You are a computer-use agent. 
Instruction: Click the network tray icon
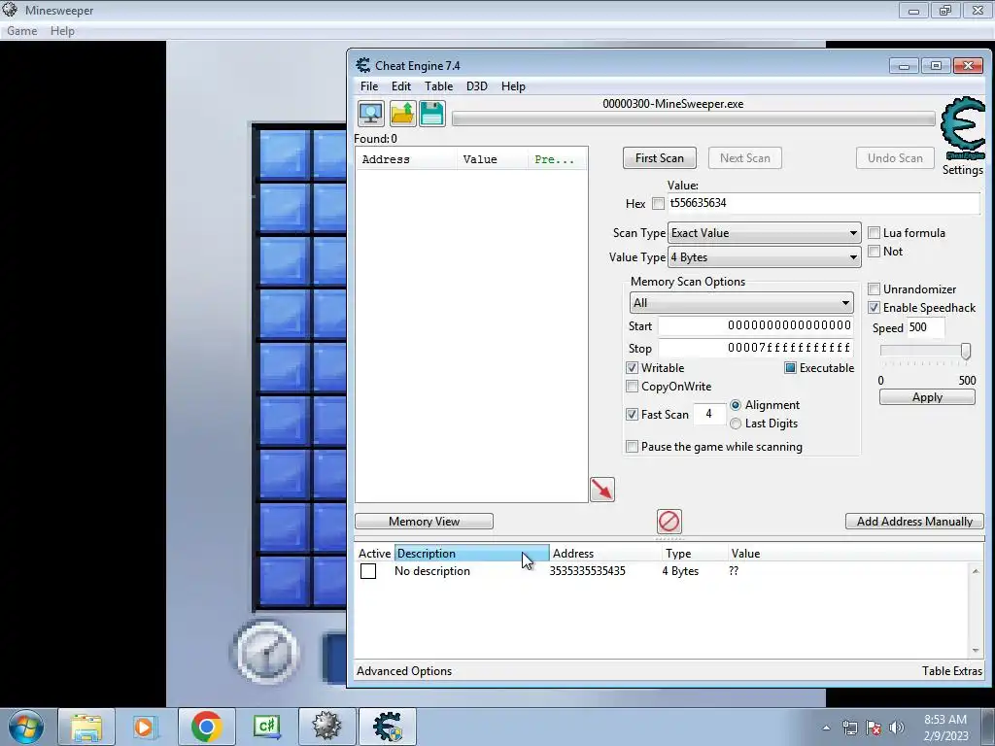849,728
